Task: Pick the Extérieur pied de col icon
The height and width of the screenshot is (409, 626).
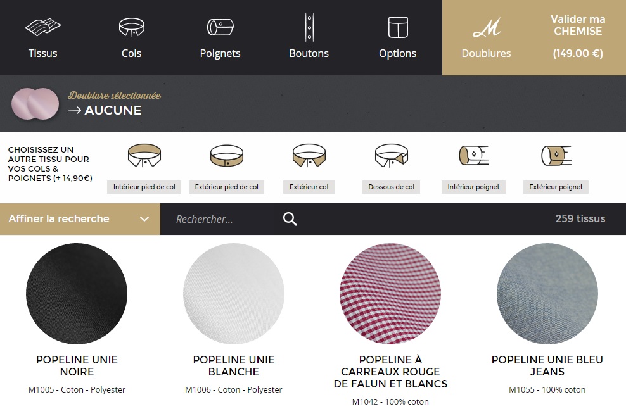Action: tap(227, 156)
